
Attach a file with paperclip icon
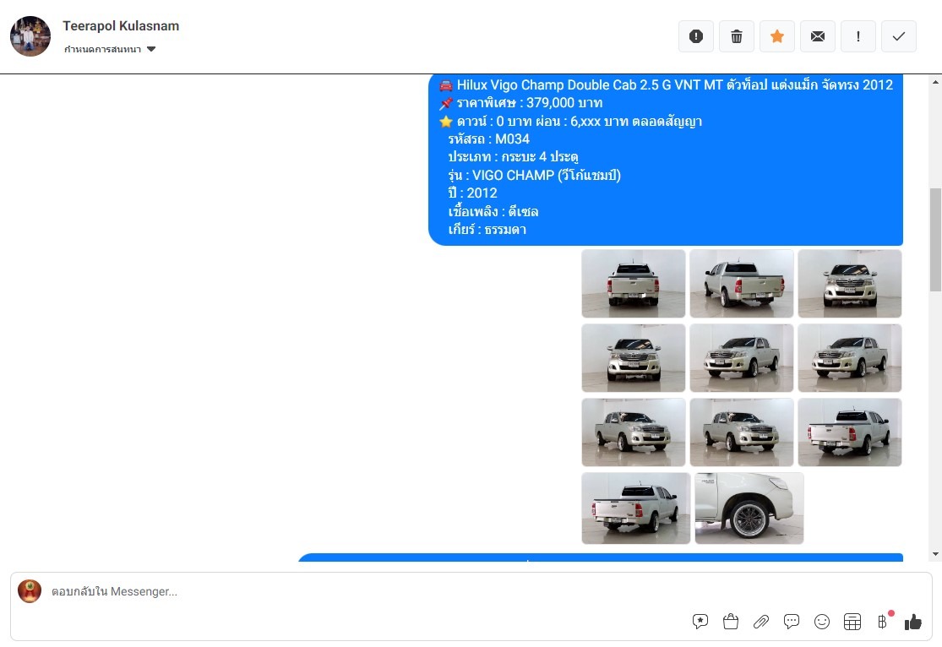[761, 622]
